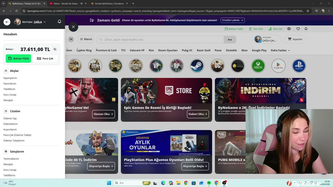Select the Valorant VP category tab

point(137,50)
